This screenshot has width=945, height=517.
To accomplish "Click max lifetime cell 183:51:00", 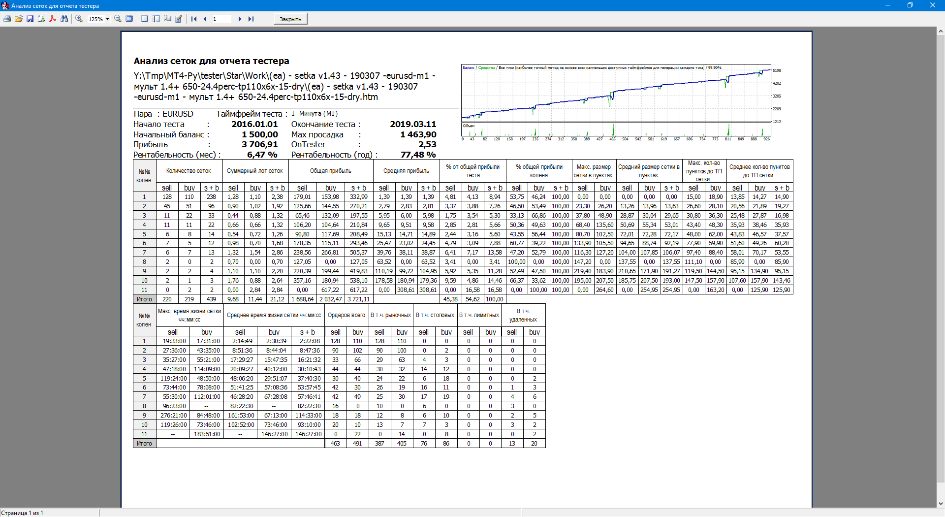I will (207, 434).
